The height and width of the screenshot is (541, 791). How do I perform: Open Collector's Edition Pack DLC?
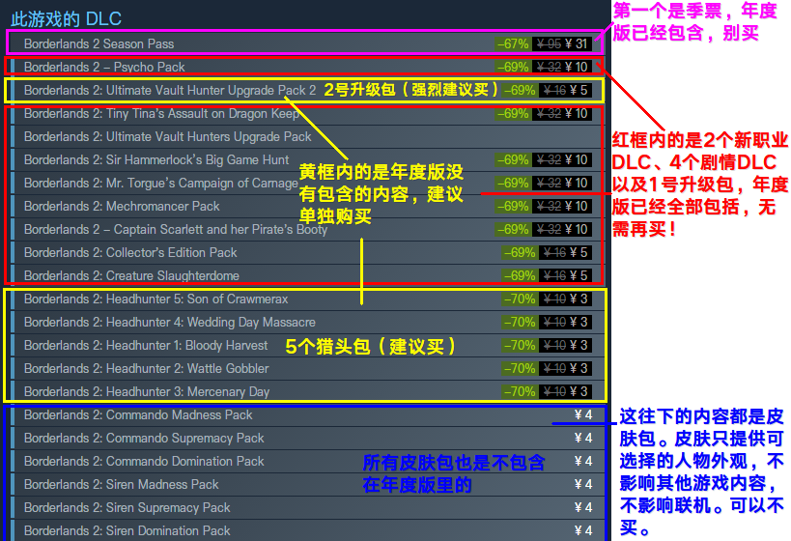click(308, 253)
